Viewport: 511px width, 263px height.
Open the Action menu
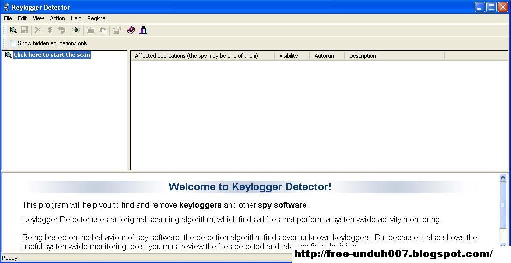coord(58,18)
